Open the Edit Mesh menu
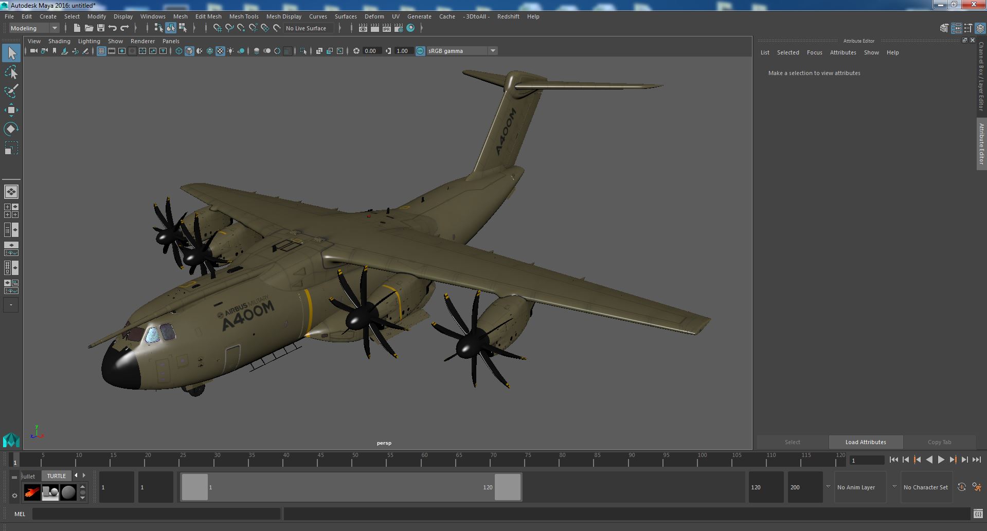The height and width of the screenshot is (531, 987). tap(208, 16)
